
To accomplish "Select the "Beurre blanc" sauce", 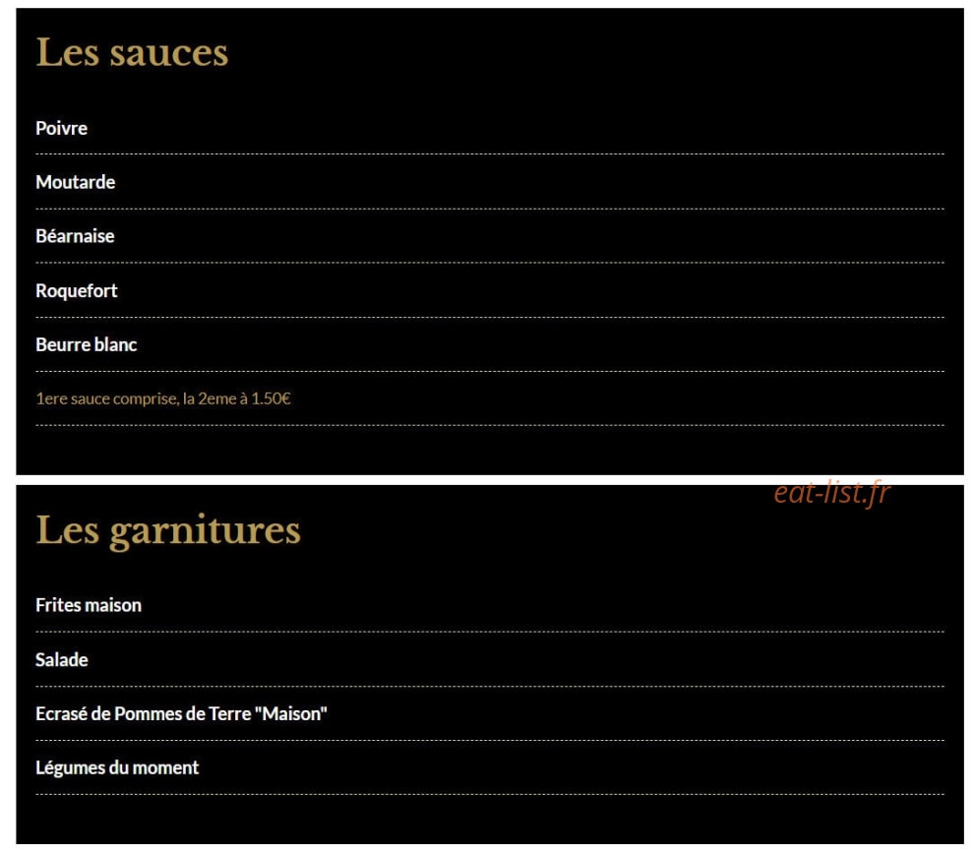I will click(x=87, y=344).
